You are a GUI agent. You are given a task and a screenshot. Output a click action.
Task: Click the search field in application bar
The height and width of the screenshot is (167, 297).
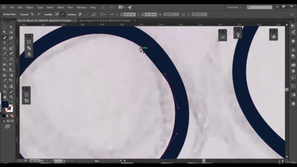[259, 7]
